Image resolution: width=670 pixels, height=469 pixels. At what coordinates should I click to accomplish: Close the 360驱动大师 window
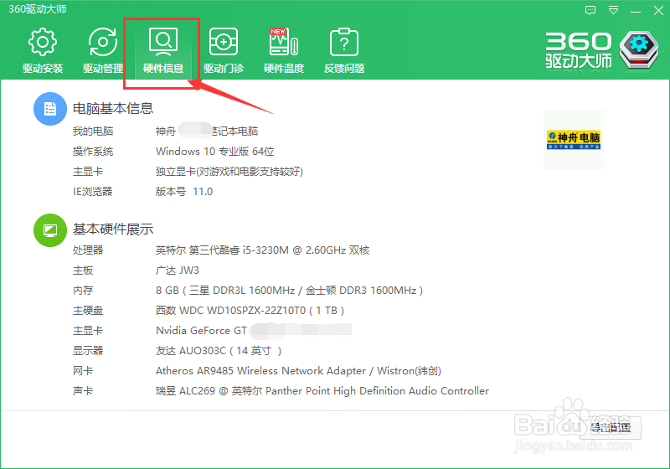click(x=658, y=11)
